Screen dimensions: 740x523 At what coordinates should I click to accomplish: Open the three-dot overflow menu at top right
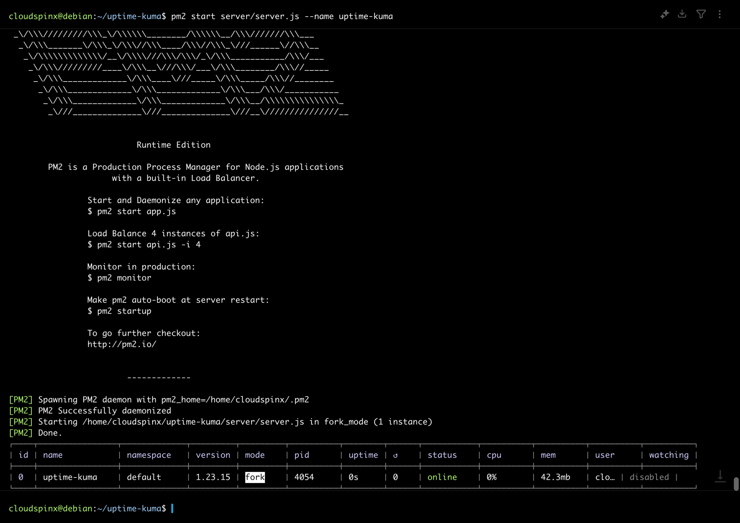tap(720, 14)
